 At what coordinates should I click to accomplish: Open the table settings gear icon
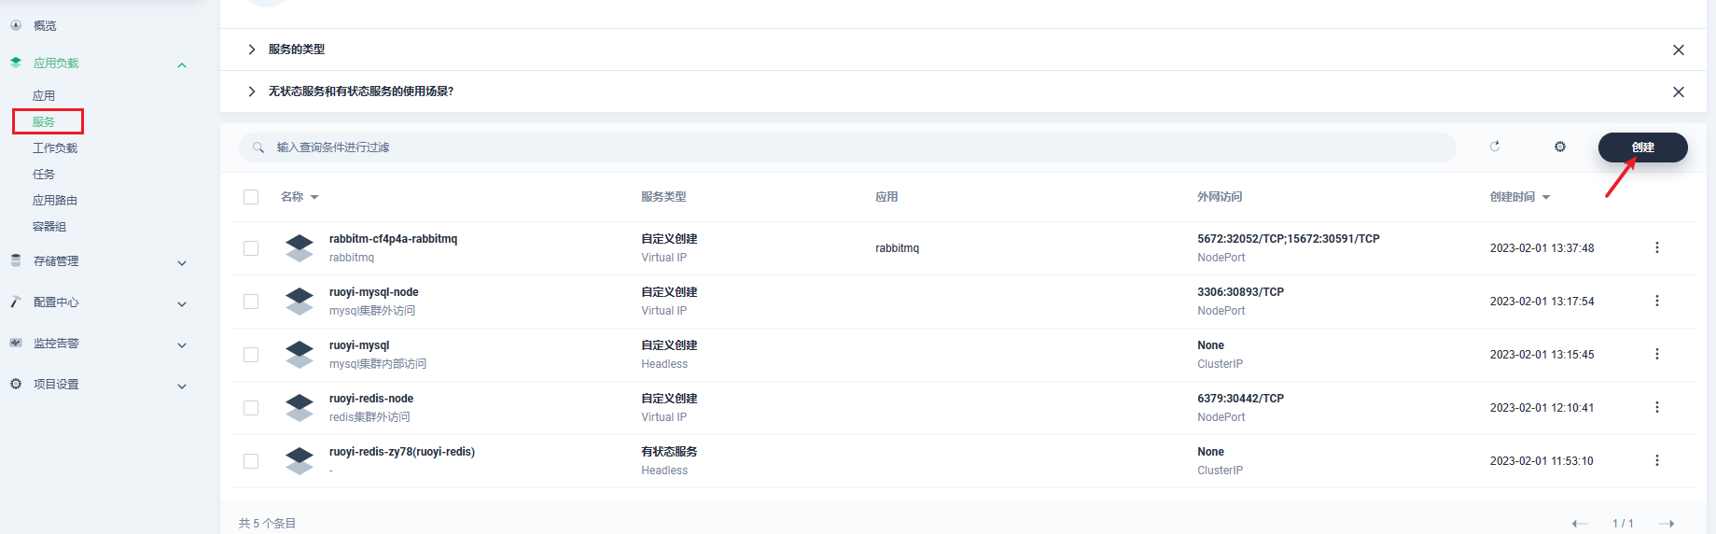(1560, 147)
